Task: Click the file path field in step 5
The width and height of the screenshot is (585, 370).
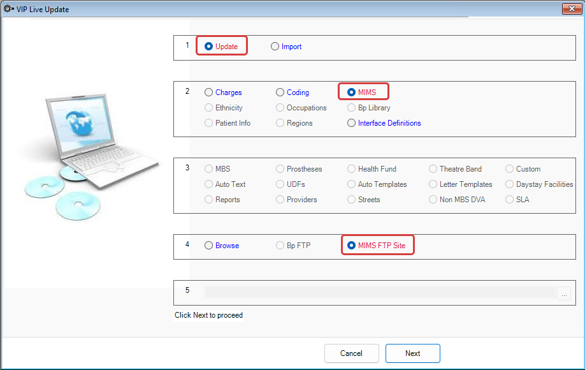Action: 380,292
